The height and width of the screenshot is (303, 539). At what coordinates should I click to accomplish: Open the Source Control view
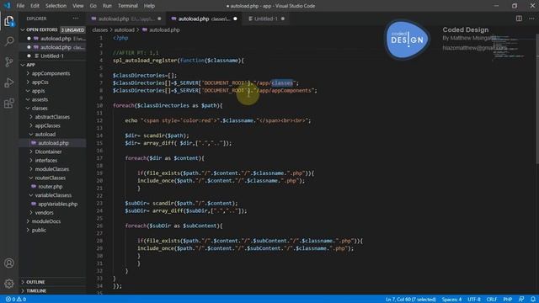9,61
